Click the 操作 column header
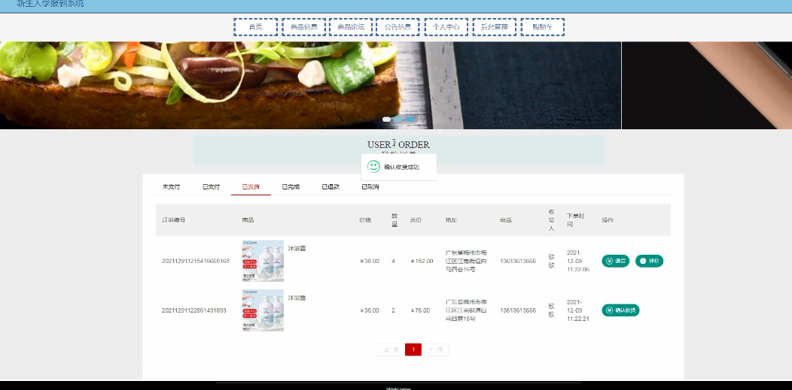792x390 pixels. coord(608,220)
